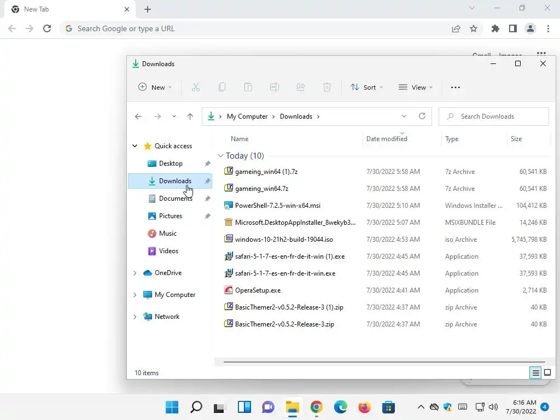
Task: Open Chrome extensions puzzle icon
Action: pyautogui.click(x=495, y=28)
